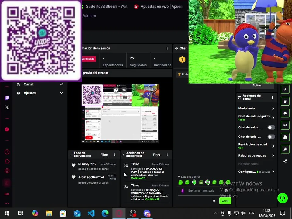The width and height of the screenshot is (292, 219).
Task: Click the three-dots cluster icon below the wrench
Action: click(285, 161)
